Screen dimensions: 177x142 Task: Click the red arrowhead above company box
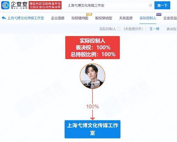pyautogui.click(x=92, y=119)
